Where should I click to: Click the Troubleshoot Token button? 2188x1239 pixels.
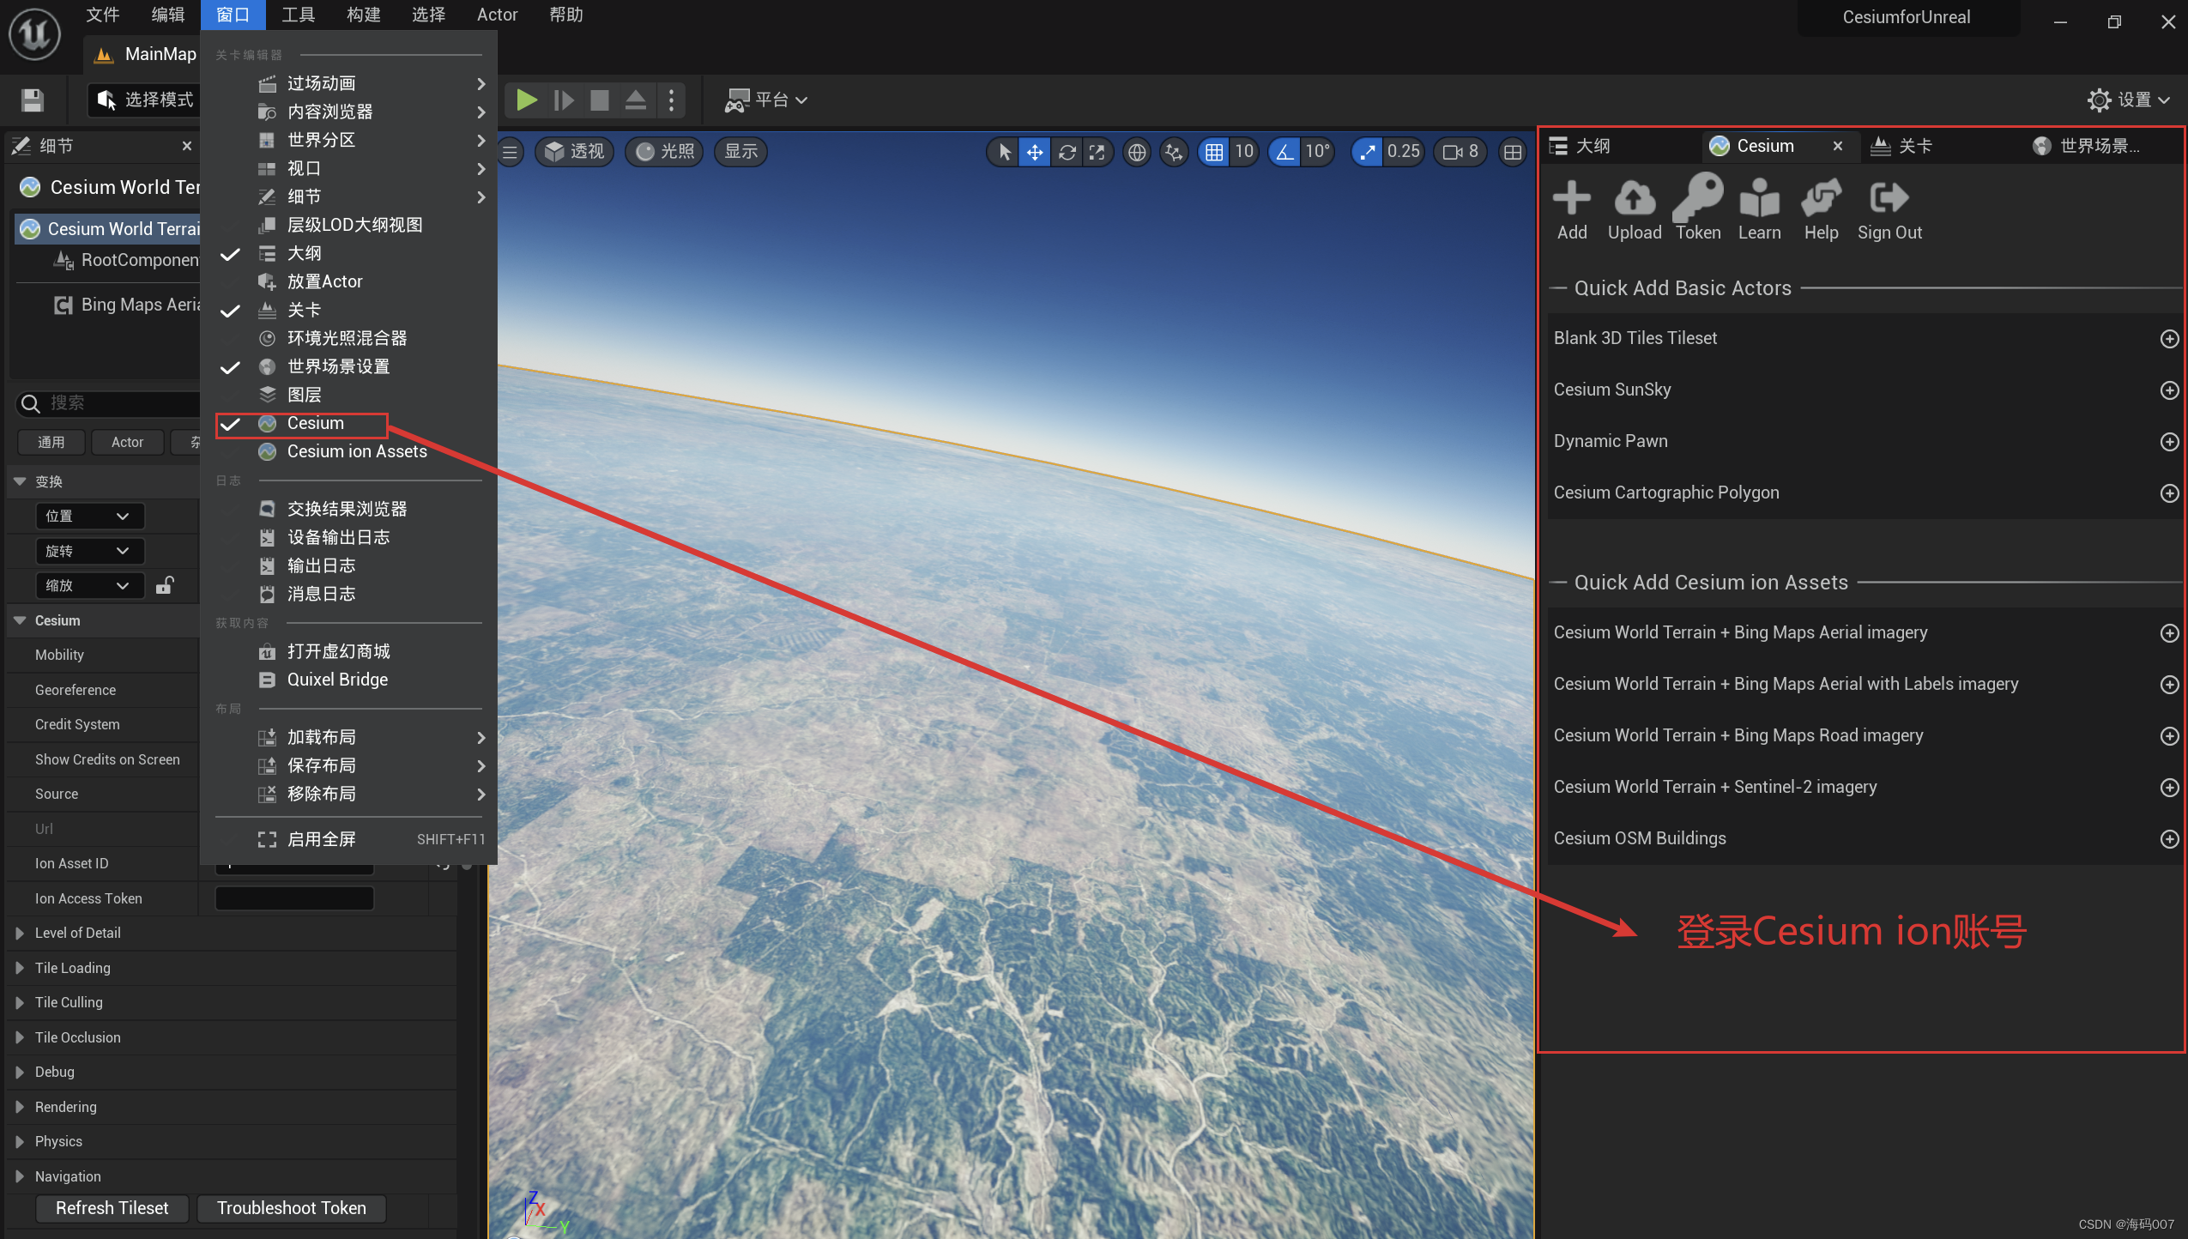(291, 1208)
